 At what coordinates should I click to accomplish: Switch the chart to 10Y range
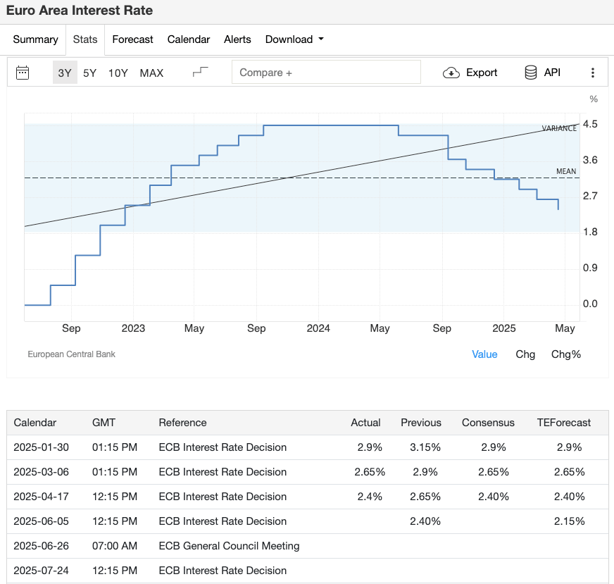coord(118,73)
